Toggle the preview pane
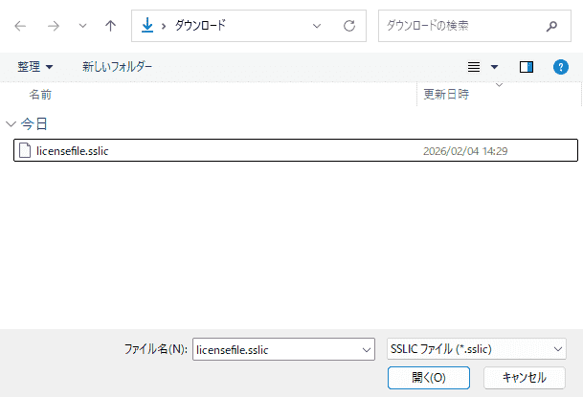The image size is (583, 397). coord(526,67)
